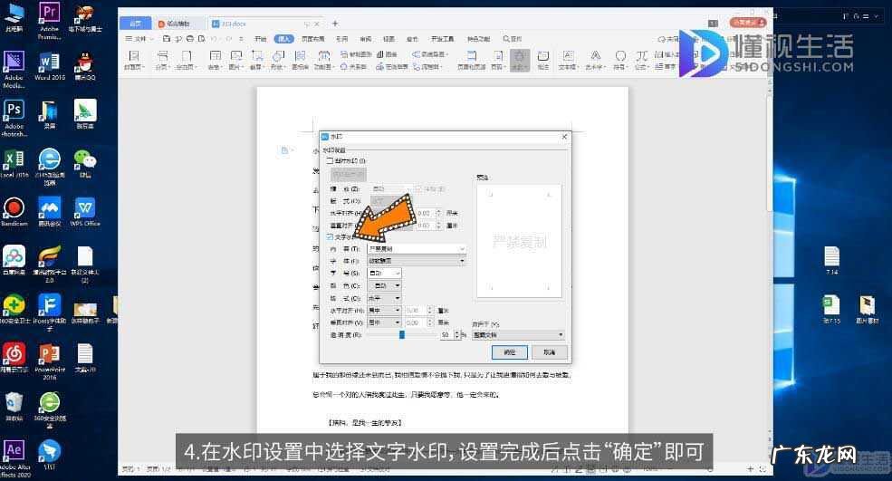Click the Picture insert icon
Image resolution: width=892 pixels, height=481 pixels.
(235, 59)
